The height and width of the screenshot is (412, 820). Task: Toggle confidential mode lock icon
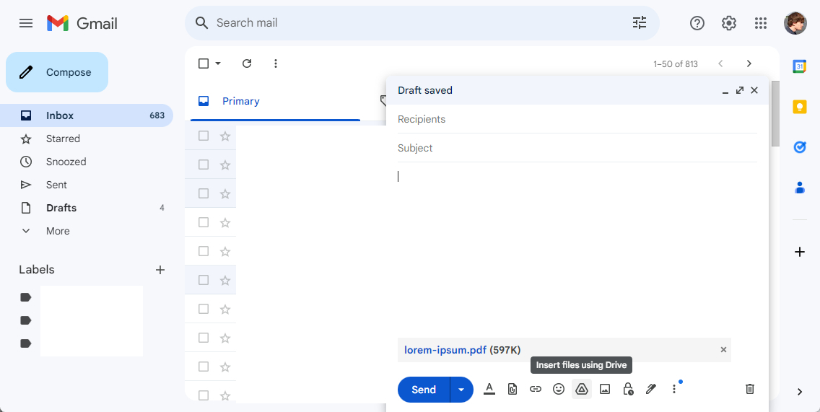tap(628, 389)
